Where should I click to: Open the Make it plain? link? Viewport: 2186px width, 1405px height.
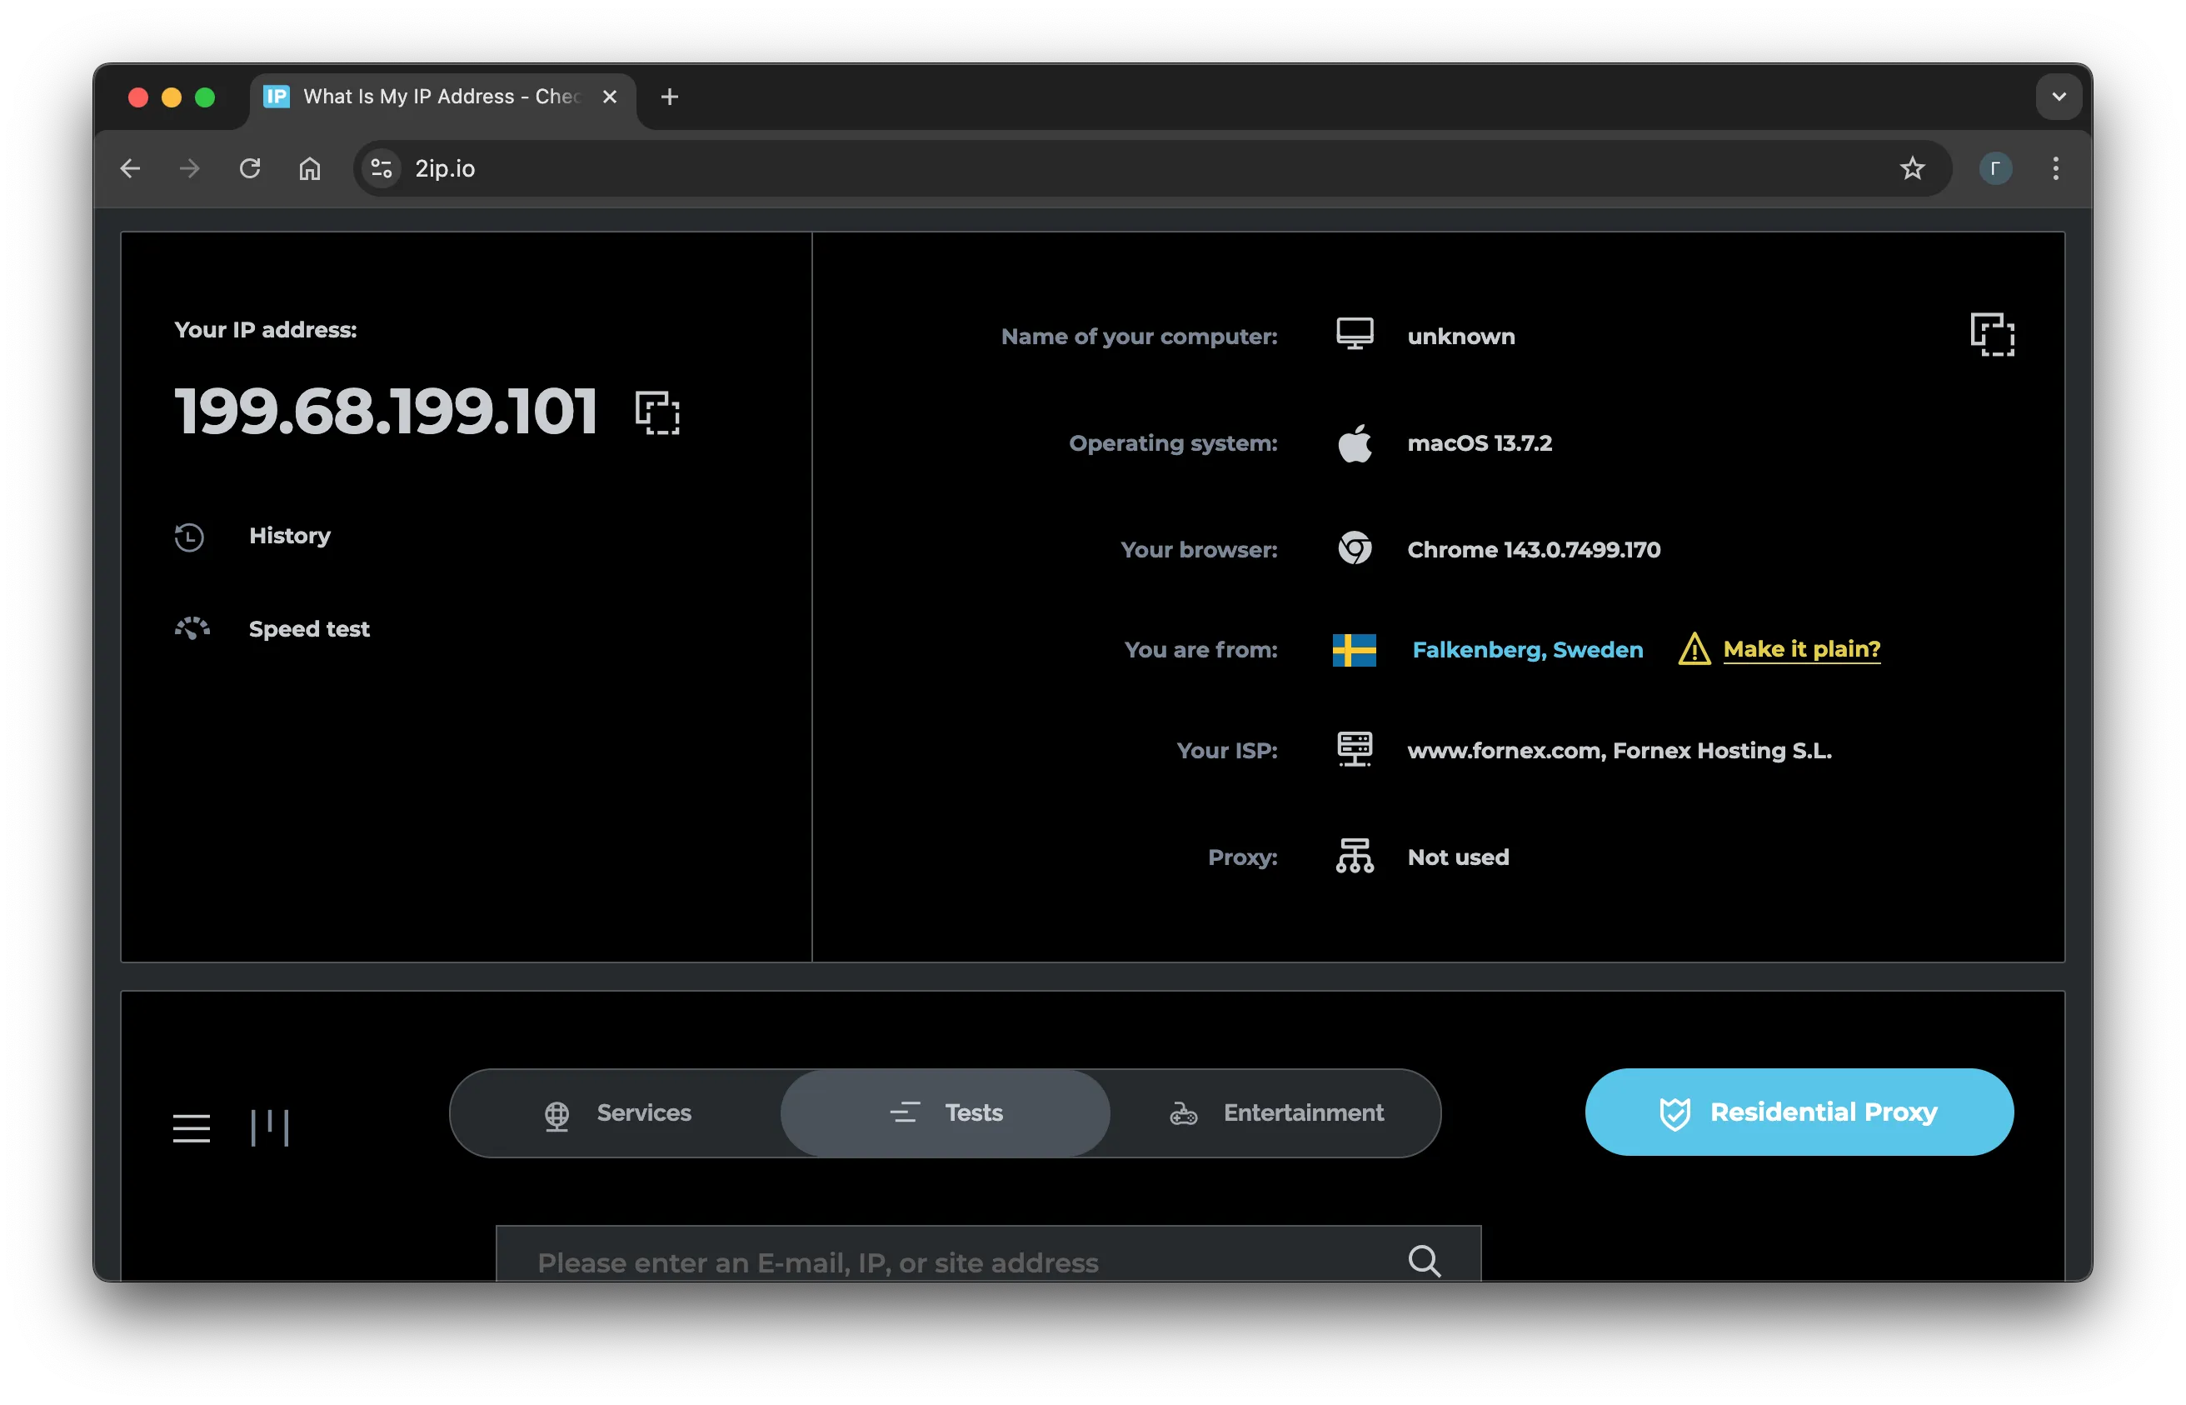(1801, 648)
